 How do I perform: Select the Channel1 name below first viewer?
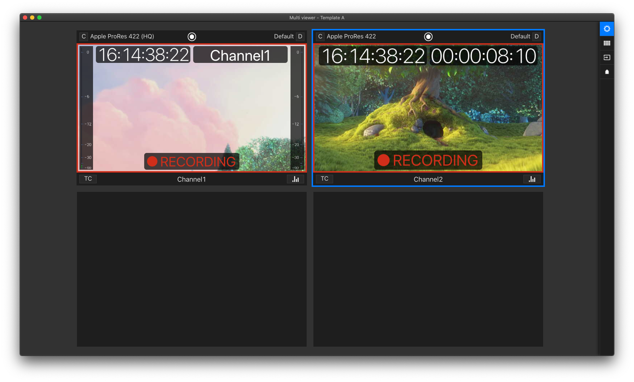click(192, 179)
